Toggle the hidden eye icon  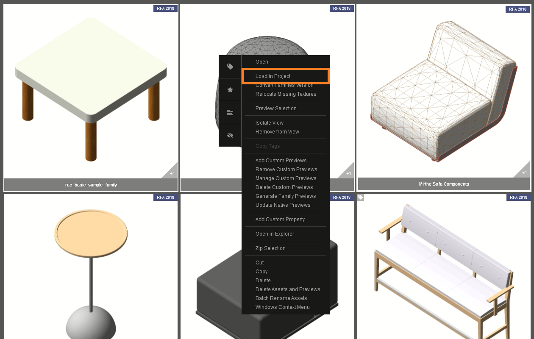[x=230, y=136]
